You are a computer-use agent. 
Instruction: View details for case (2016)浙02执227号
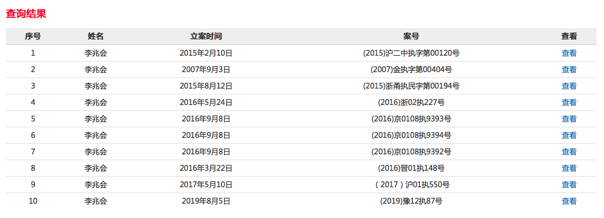tap(569, 102)
